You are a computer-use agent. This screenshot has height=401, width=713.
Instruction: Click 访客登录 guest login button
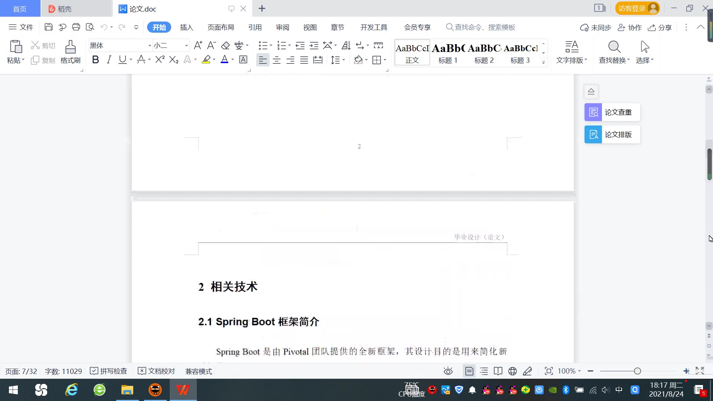click(x=637, y=8)
